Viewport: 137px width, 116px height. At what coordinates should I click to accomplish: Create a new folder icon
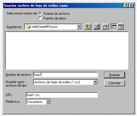[105, 27]
